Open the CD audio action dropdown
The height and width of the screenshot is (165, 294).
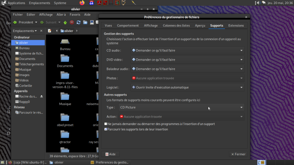point(187,50)
